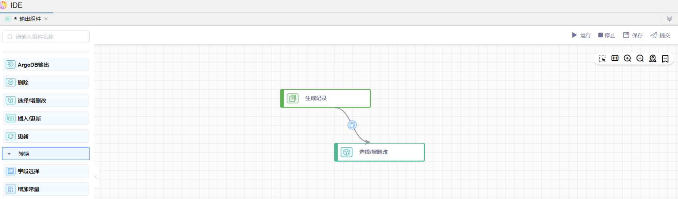Click the bookmark icon in canvas toolbar
This screenshot has width=678, height=199.
[665, 59]
